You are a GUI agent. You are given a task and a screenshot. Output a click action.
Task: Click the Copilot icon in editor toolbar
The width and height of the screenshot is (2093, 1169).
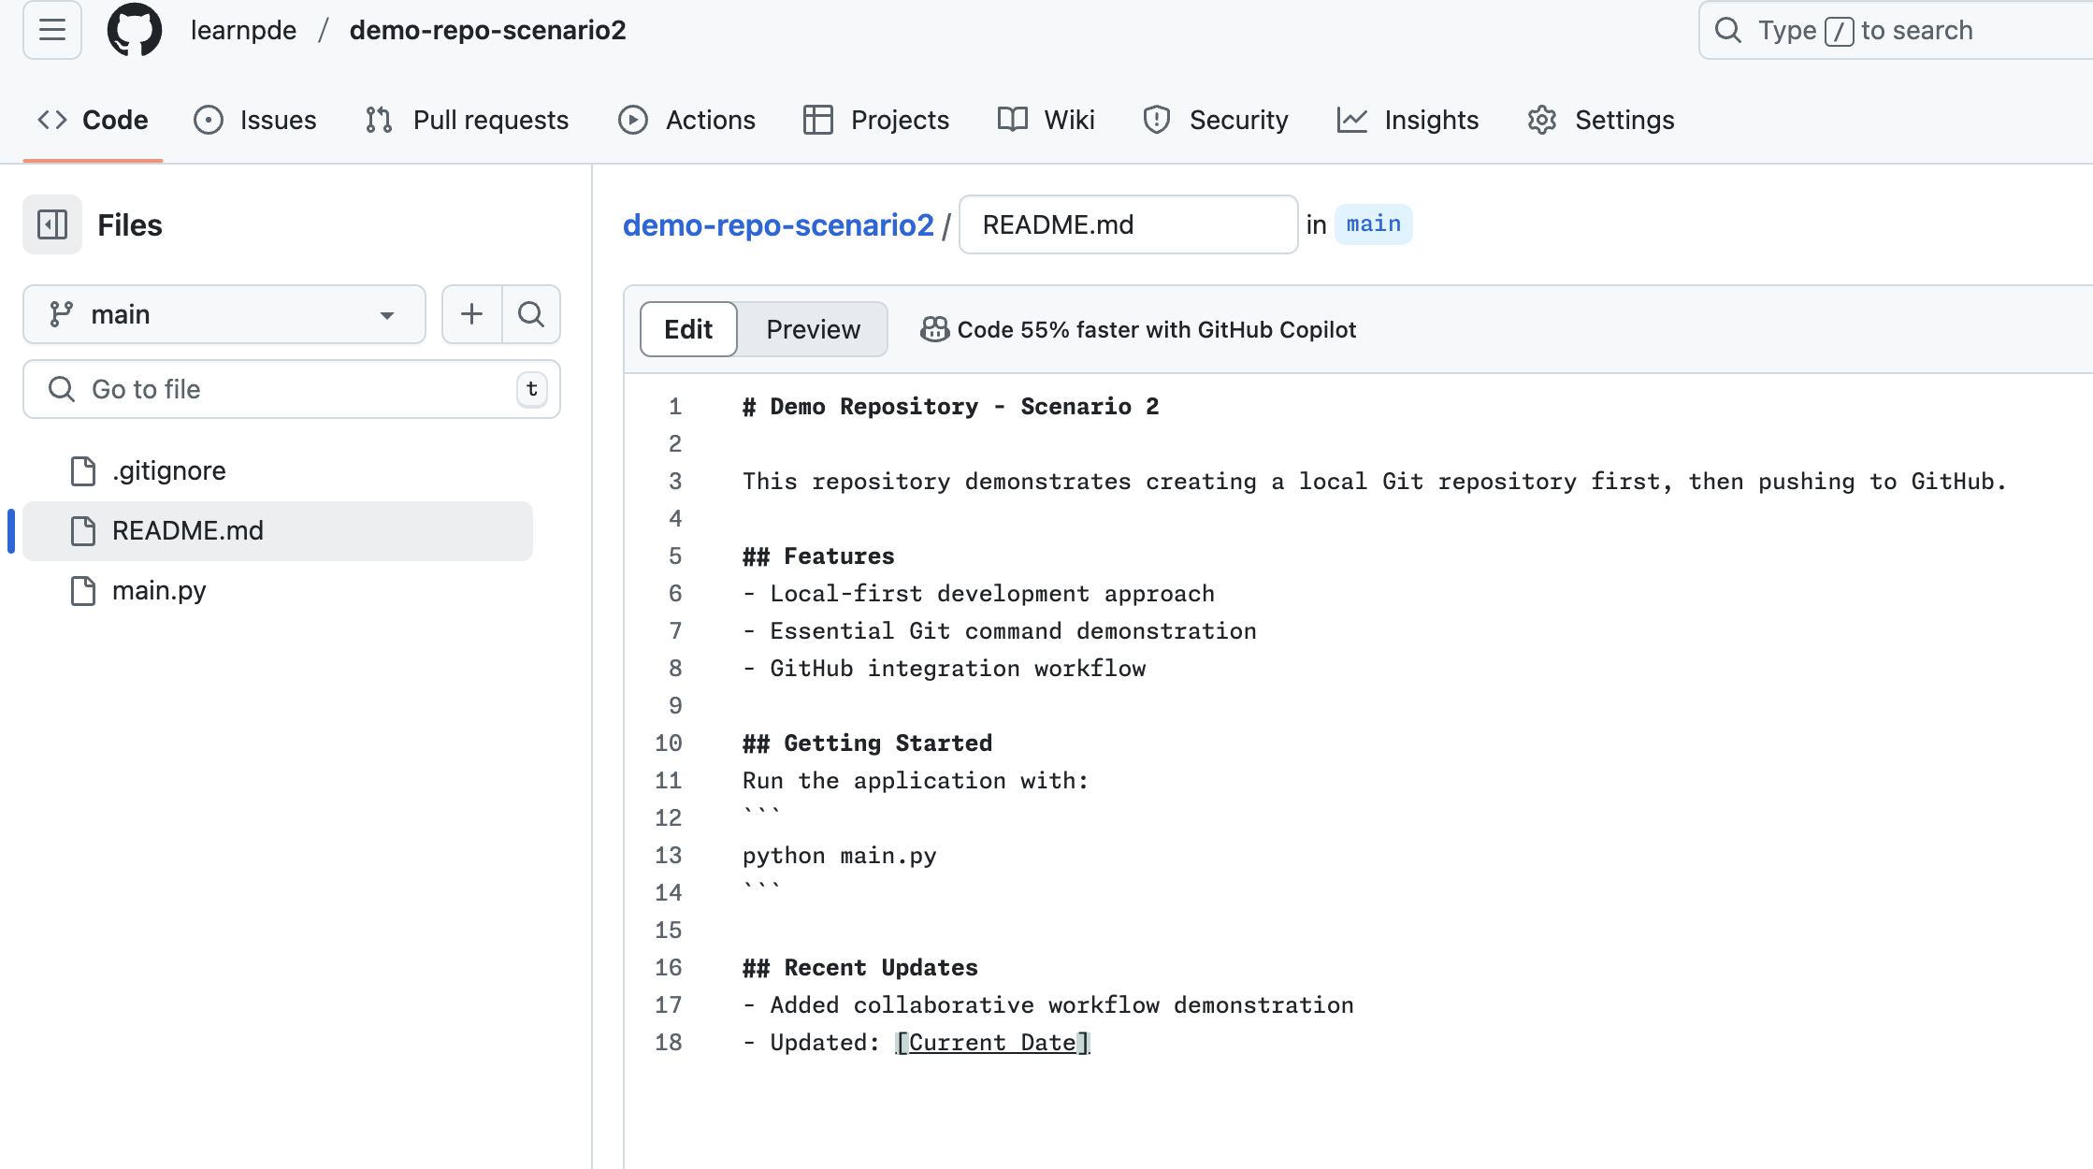[934, 329]
